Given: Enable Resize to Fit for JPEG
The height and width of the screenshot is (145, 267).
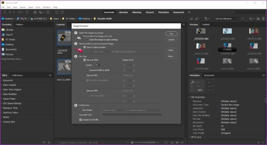Looking at the screenshot, I should (121, 60).
